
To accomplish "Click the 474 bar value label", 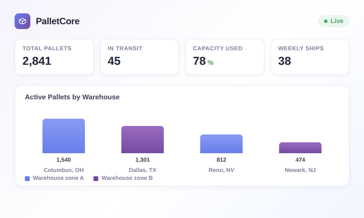I will [x=300, y=160].
